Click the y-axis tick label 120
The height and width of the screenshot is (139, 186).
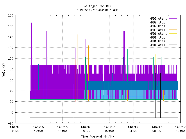pyautogui.click(x=10, y=48)
